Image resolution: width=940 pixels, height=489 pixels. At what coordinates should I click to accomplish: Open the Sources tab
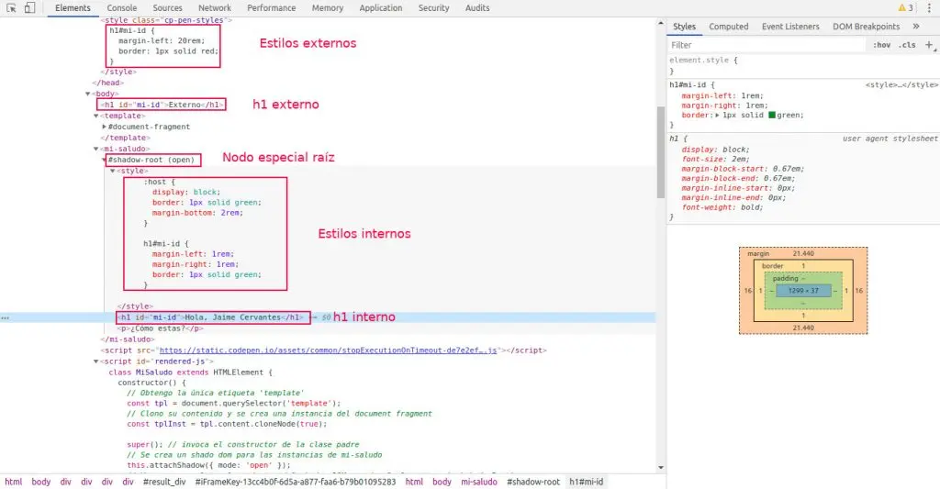pyautogui.click(x=167, y=7)
